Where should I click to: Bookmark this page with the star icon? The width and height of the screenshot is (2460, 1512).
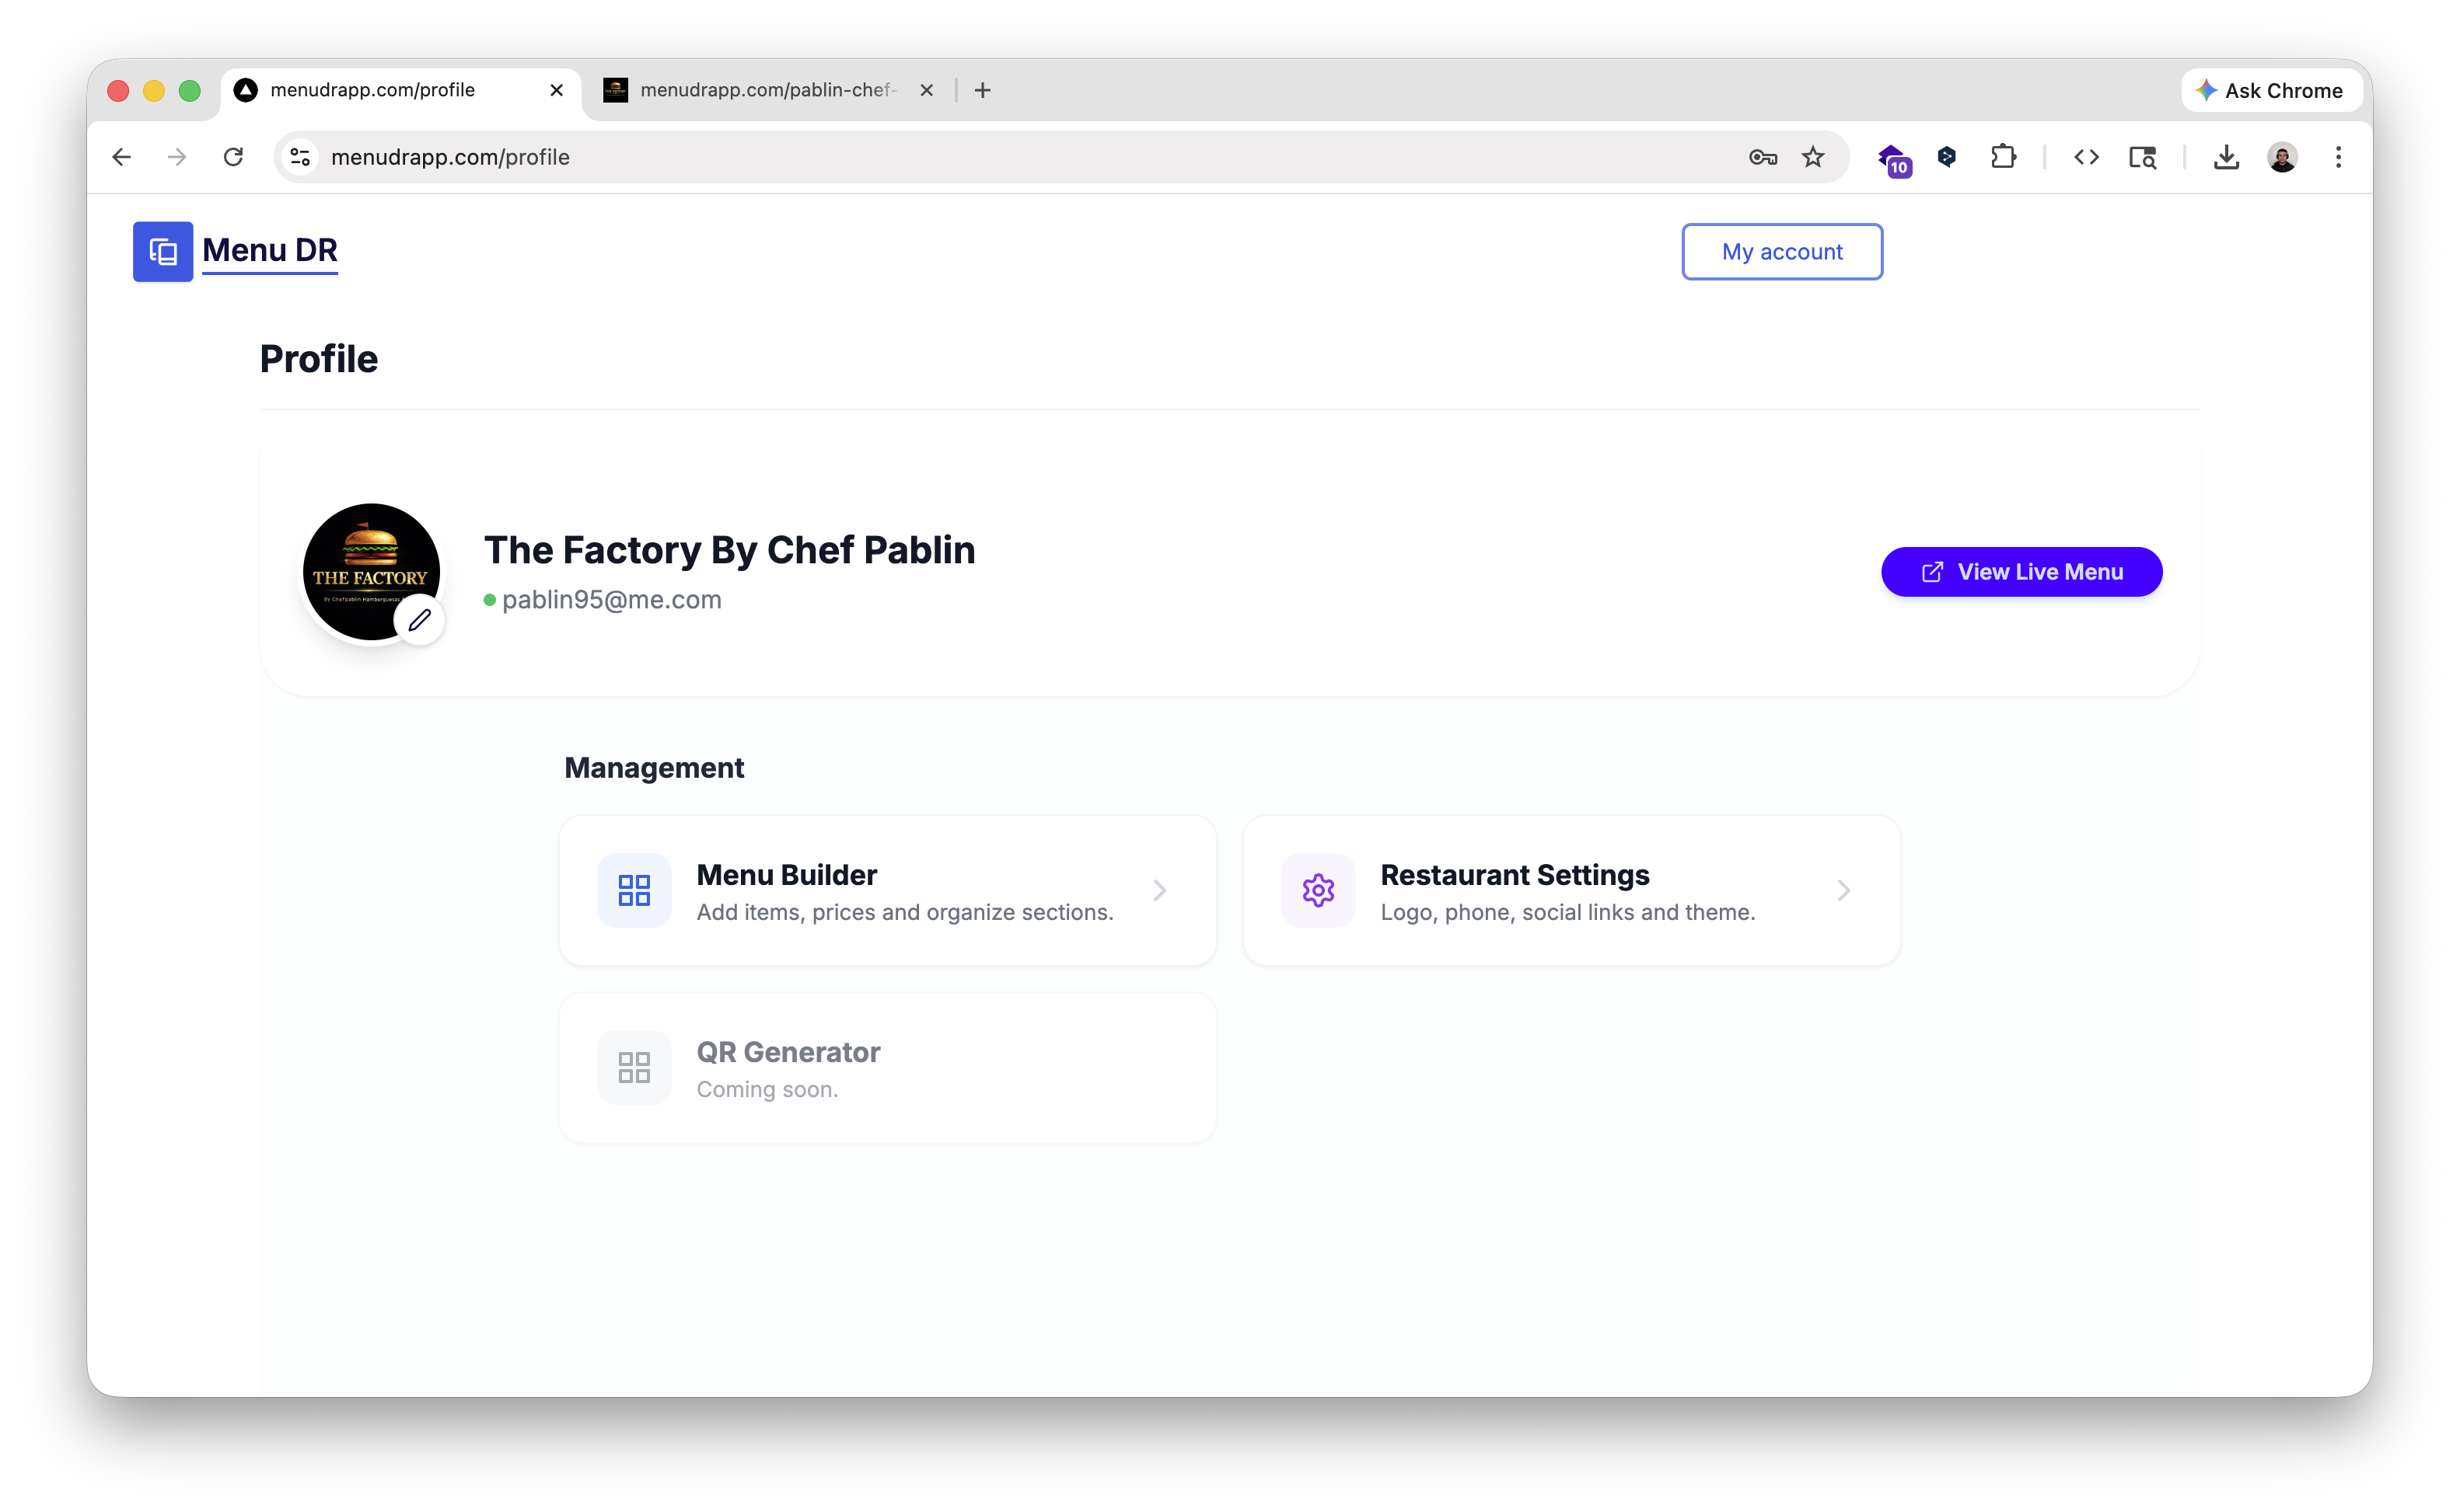pos(1813,157)
